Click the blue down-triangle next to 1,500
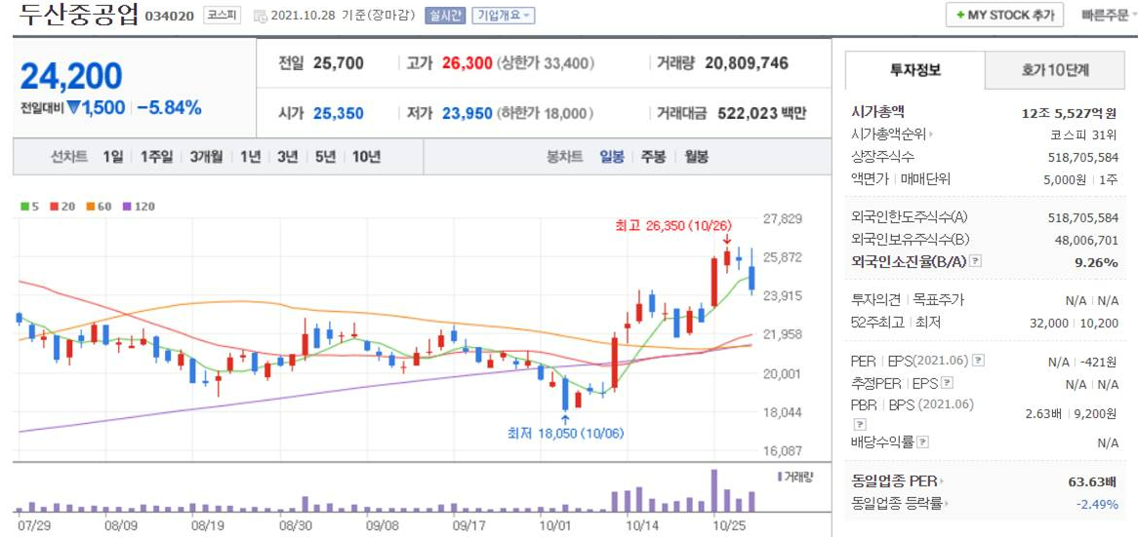1138x537 pixels. click(x=74, y=108)
